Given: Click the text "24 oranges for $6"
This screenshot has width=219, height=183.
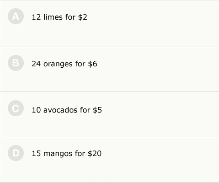Looking at the screenshot, I should coord(64,64).
